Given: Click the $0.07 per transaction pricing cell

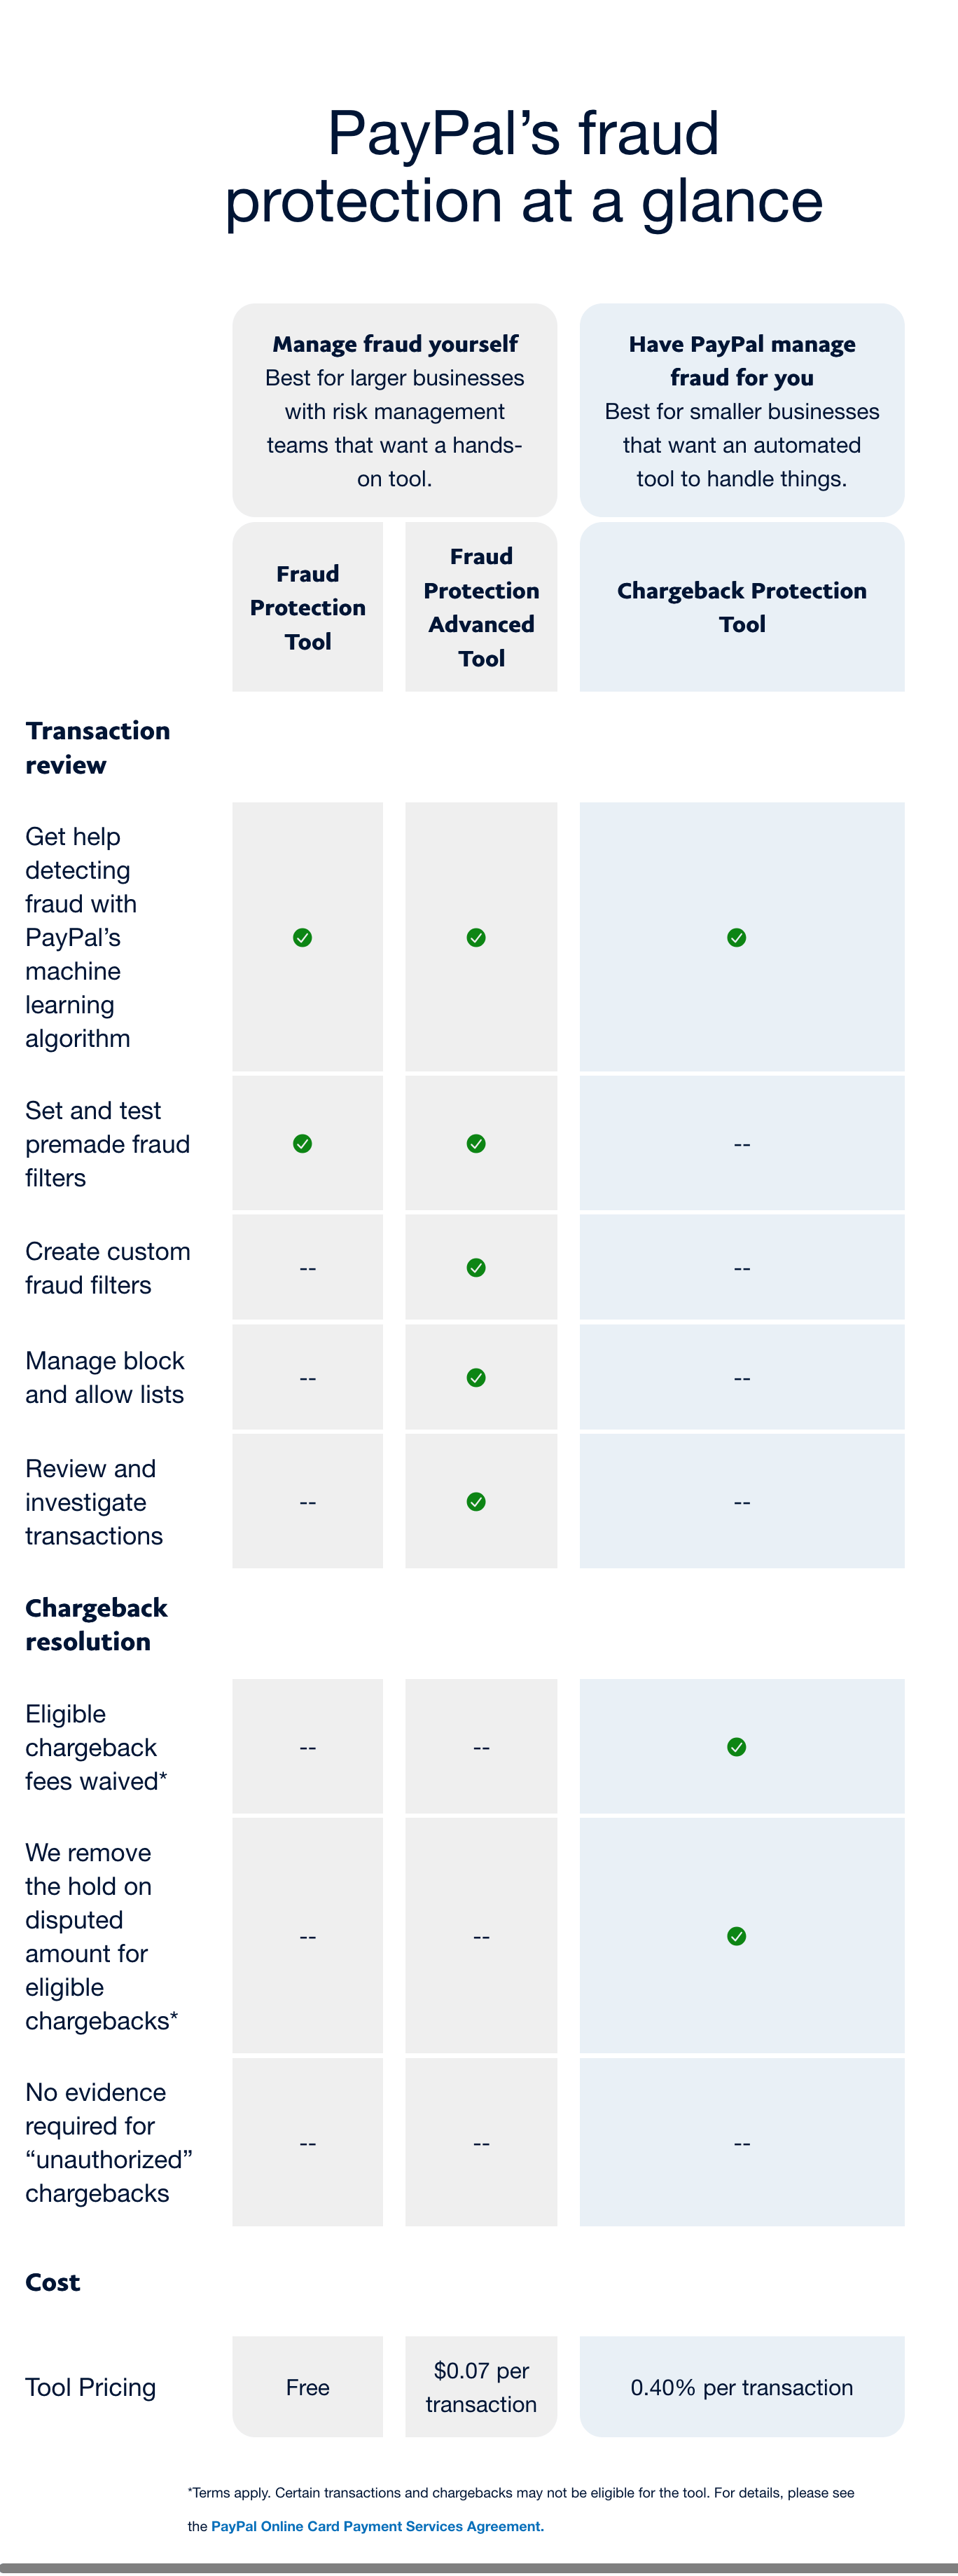Looking at the screenshot, I should [x=482, y=2387].
